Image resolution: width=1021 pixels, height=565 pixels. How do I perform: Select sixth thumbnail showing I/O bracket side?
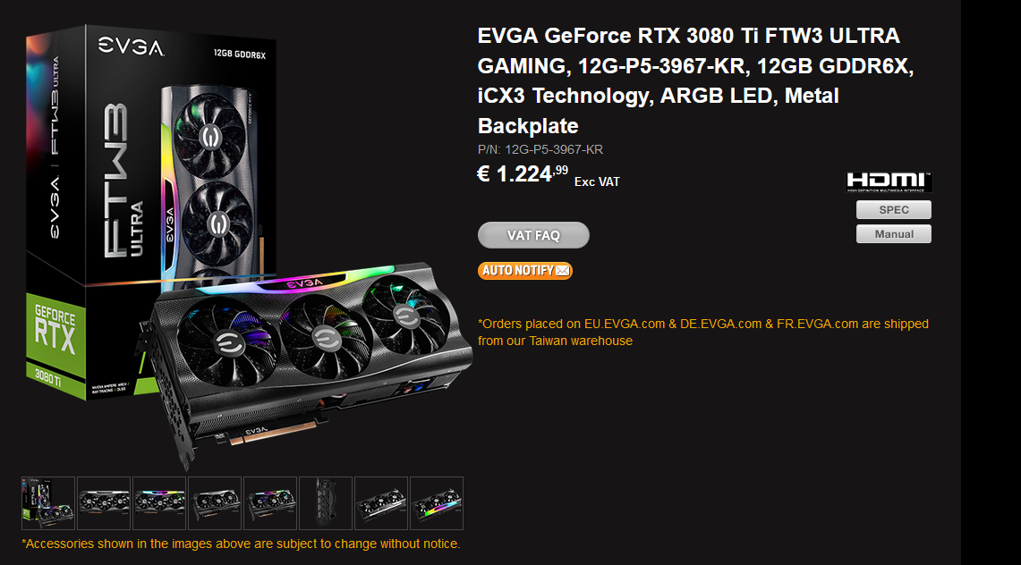coord(326,503)
